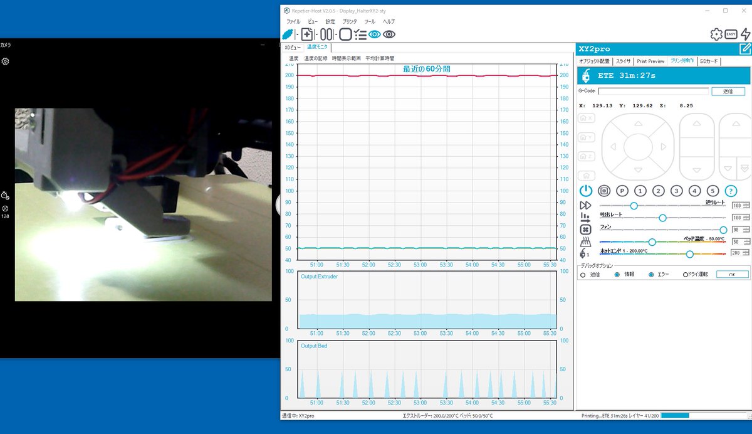The height and width of the screenshot is (434, 752).
Task: Open dropdown arrow next to pause icon
Action: click(336, 35)
